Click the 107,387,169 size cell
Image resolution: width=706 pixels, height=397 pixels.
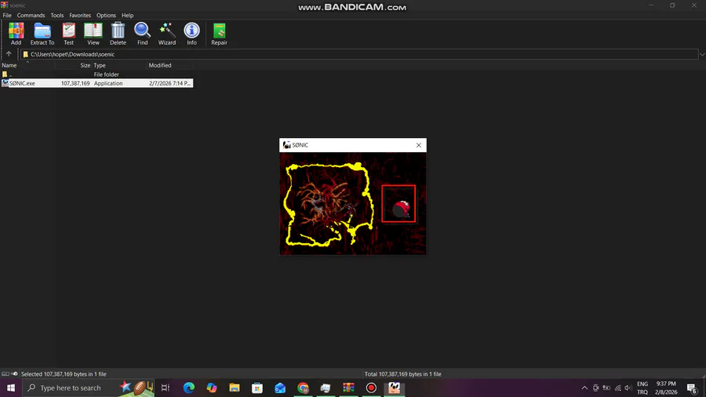pos(75,83)
